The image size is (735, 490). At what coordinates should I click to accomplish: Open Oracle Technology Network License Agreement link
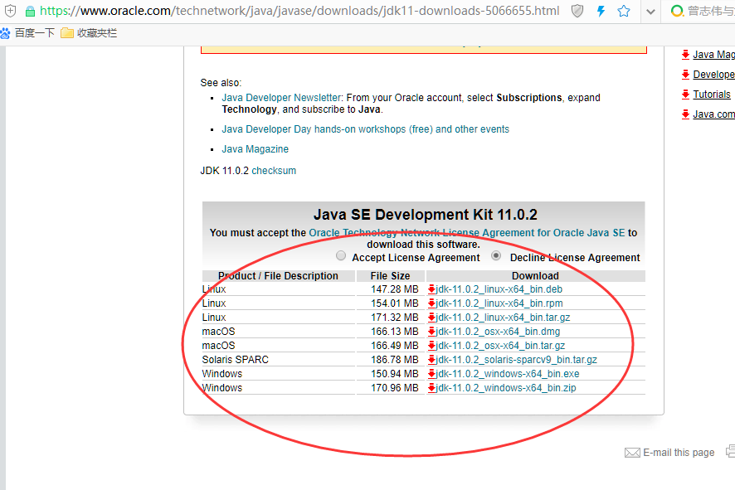(467, 233)
